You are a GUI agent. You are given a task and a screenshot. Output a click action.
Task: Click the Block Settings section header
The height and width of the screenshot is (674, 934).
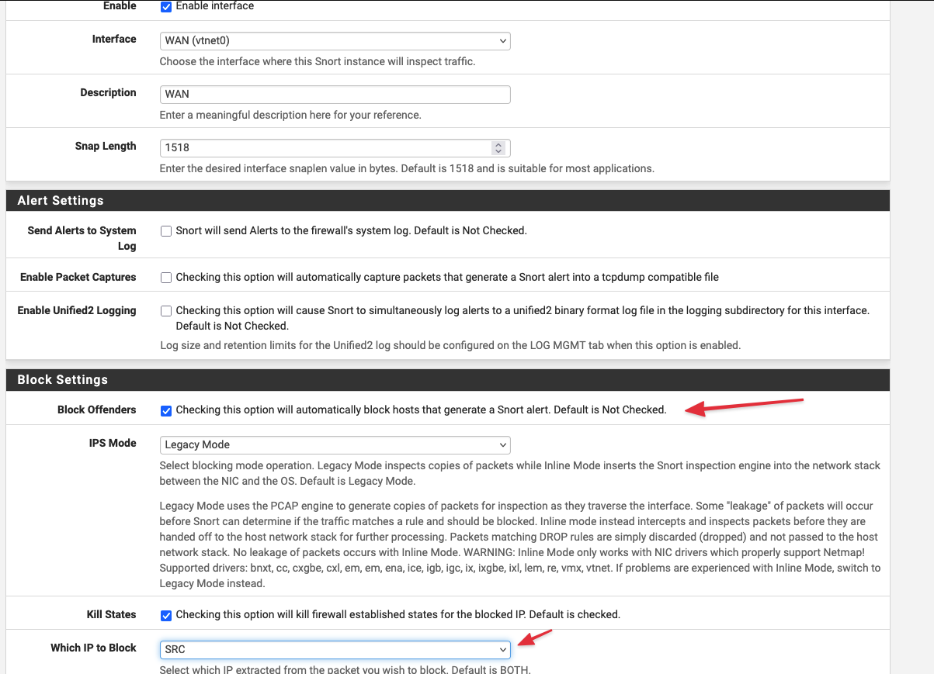click(x=63, y=380)
